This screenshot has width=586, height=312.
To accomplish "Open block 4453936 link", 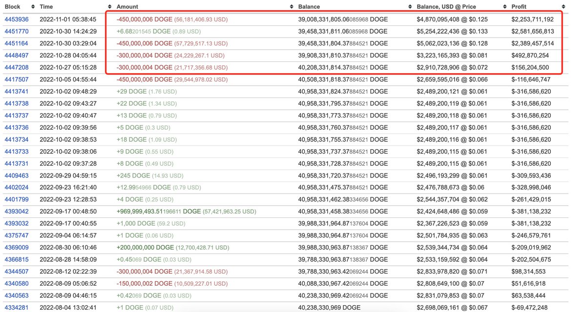I will tap(17, 19).
